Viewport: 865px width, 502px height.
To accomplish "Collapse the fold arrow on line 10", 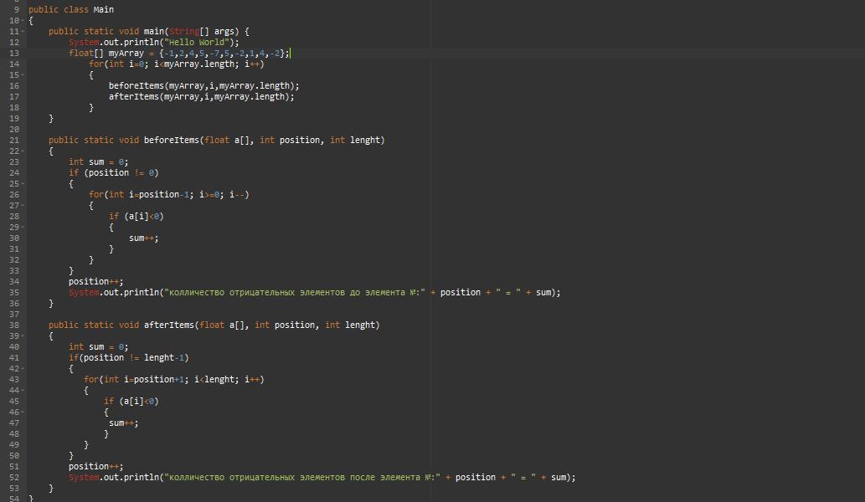I will tap(23, 21).
